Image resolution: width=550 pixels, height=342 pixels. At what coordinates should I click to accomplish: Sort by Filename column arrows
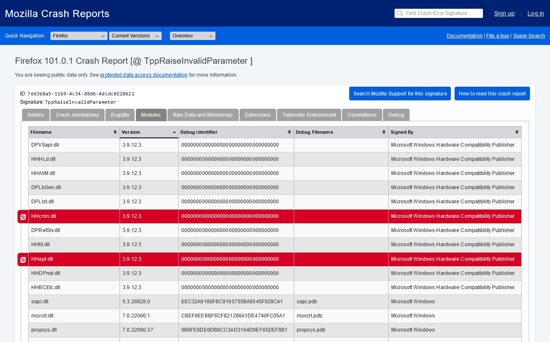[115, 132]
